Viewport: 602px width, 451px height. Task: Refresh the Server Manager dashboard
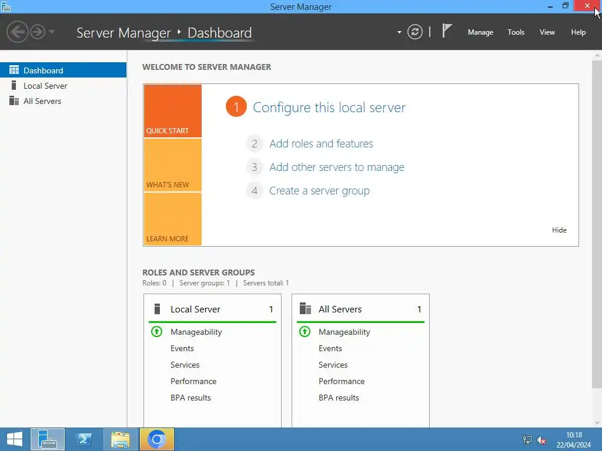point(415,32)
